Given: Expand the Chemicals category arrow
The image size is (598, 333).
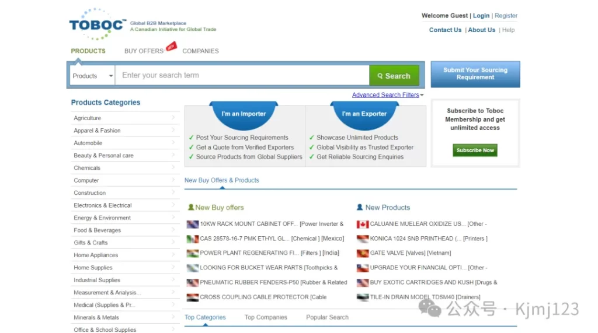Looking at the screenshot, I should pos(173,167).
